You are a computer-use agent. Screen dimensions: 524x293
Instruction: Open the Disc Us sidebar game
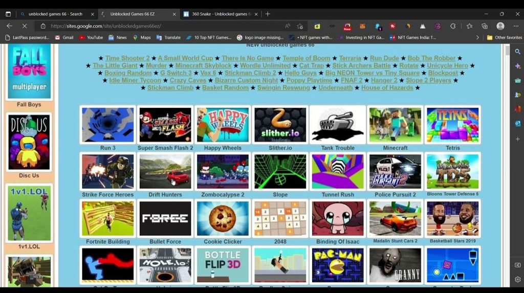pyautogui.click(x=29, y=142)
